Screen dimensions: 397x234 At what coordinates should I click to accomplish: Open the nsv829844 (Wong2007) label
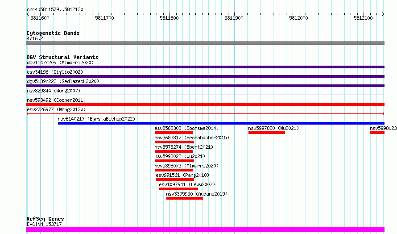pos(54,91)
